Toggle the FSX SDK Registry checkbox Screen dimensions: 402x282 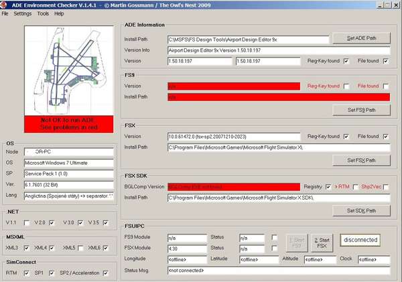click(x=328, y=187)
